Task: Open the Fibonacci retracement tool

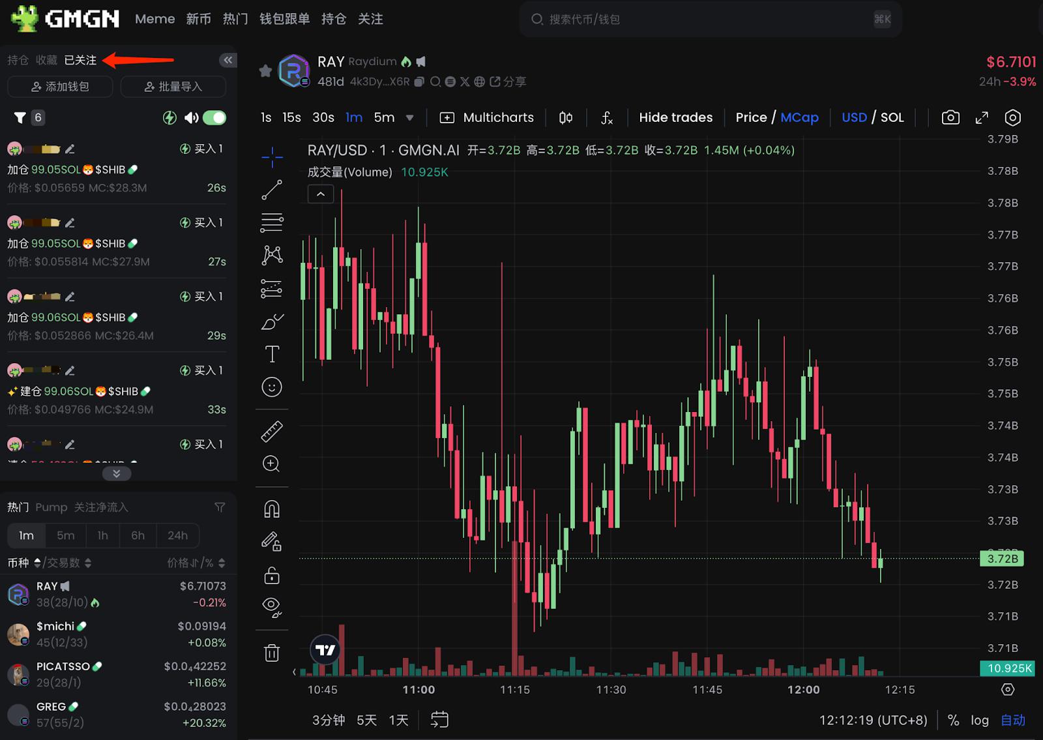Action: point(272,222)
